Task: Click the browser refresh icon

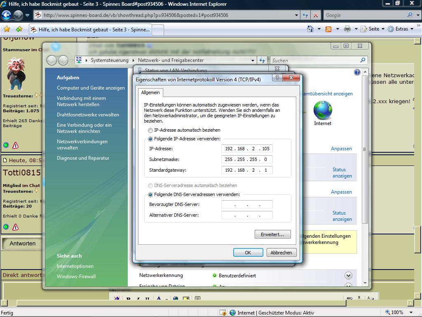Action: (x=305, y=15)
